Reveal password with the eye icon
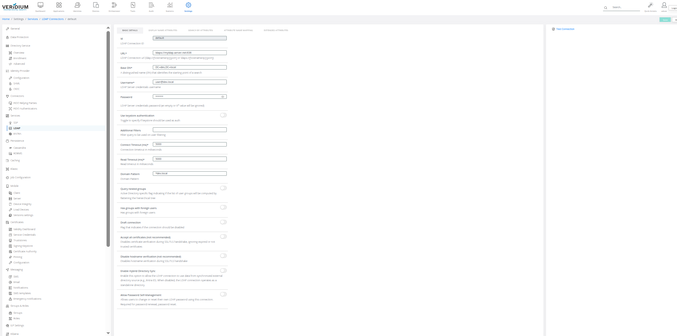This screenshot has width=677, height=336. (223, 97)
